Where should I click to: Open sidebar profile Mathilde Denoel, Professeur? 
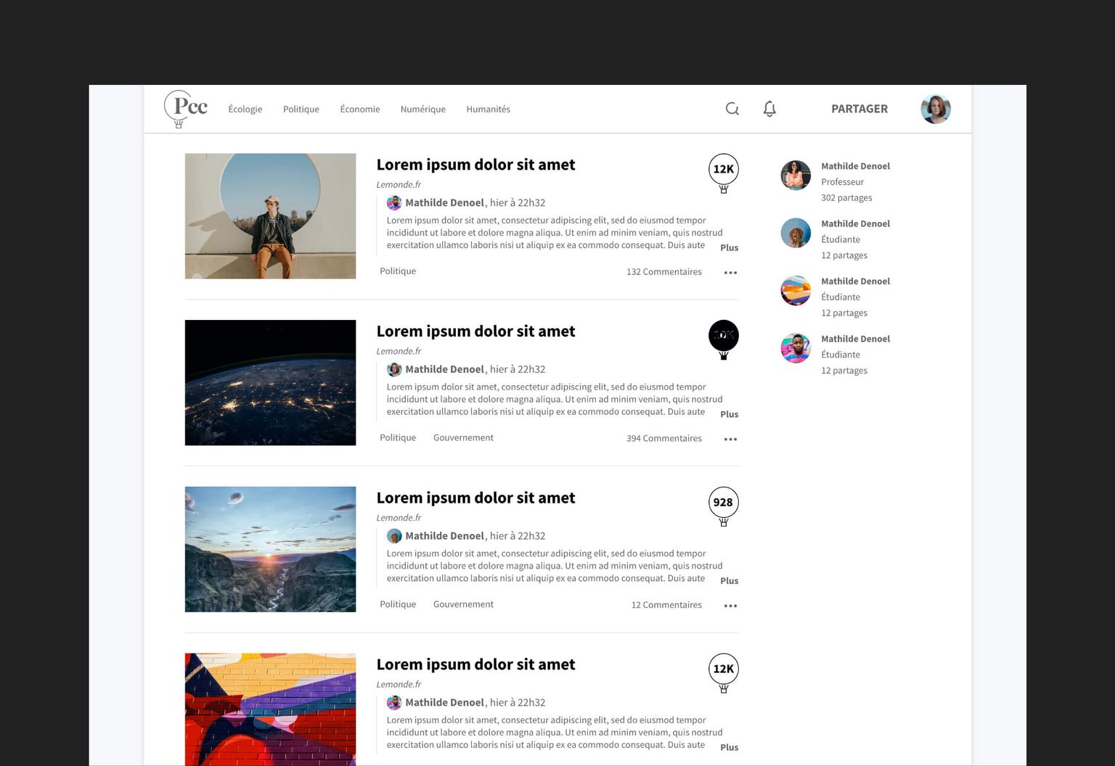point(855,166)
